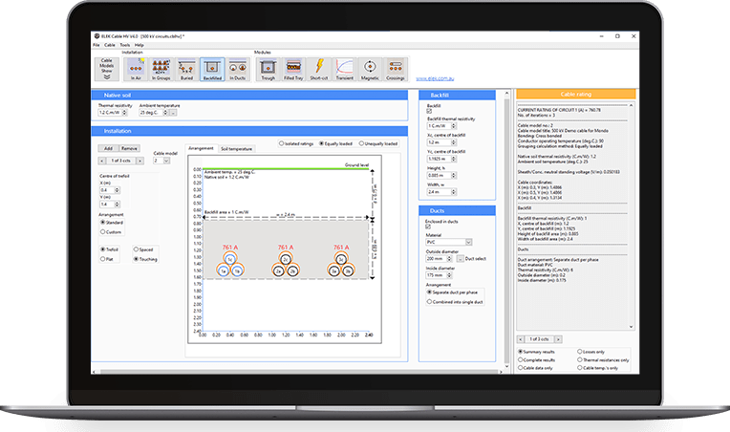Open the Transient module
Image resolution: width=730 pixels, height=432 pixels.
[x=345, y=69]
